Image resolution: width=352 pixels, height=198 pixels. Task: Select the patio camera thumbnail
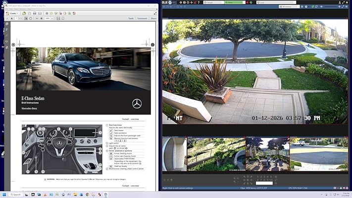(x=267, y=154)
